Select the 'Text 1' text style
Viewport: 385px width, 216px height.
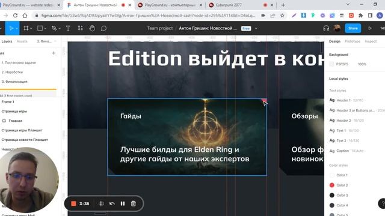[344, 131]
